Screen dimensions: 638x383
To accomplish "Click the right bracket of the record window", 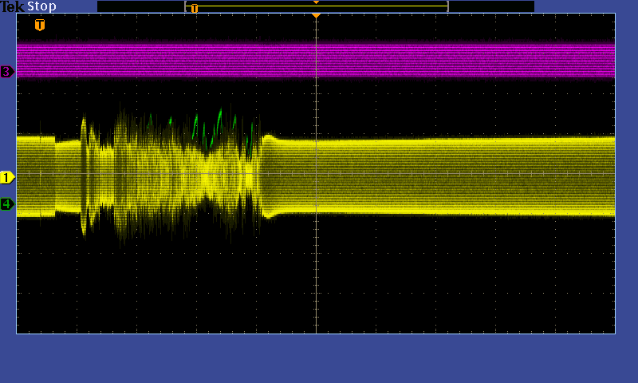I will 447,6.
